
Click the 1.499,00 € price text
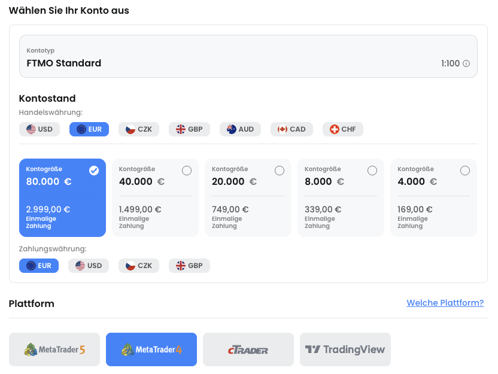coord(140,209)
